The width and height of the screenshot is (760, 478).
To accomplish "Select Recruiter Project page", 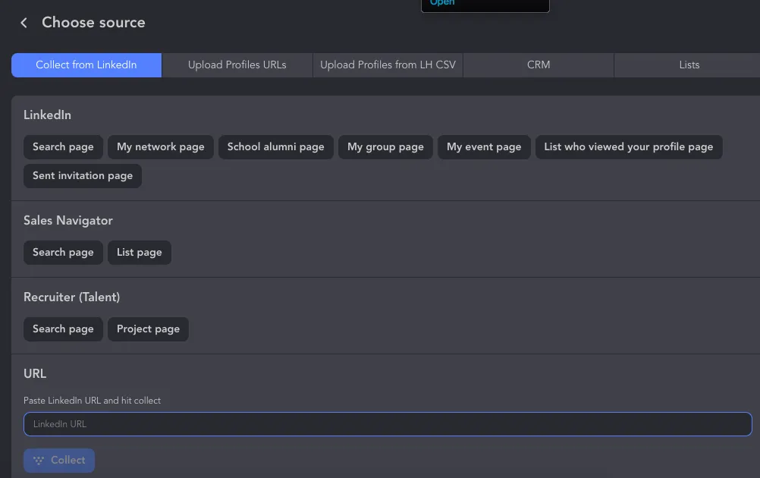I will click(x=148, y=329).
